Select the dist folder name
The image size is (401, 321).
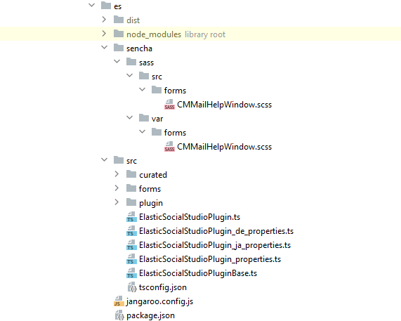tap(133, 20)
